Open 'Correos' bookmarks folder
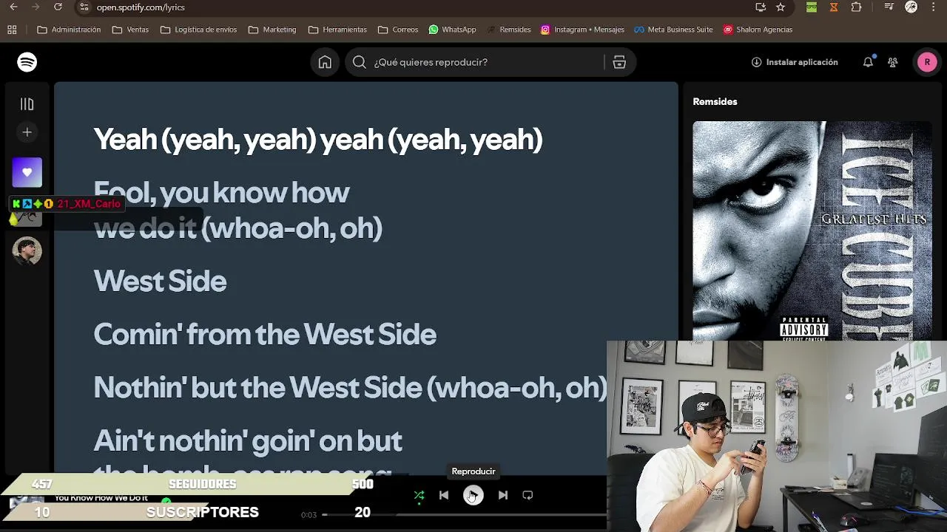 click(x=398, y=30)
